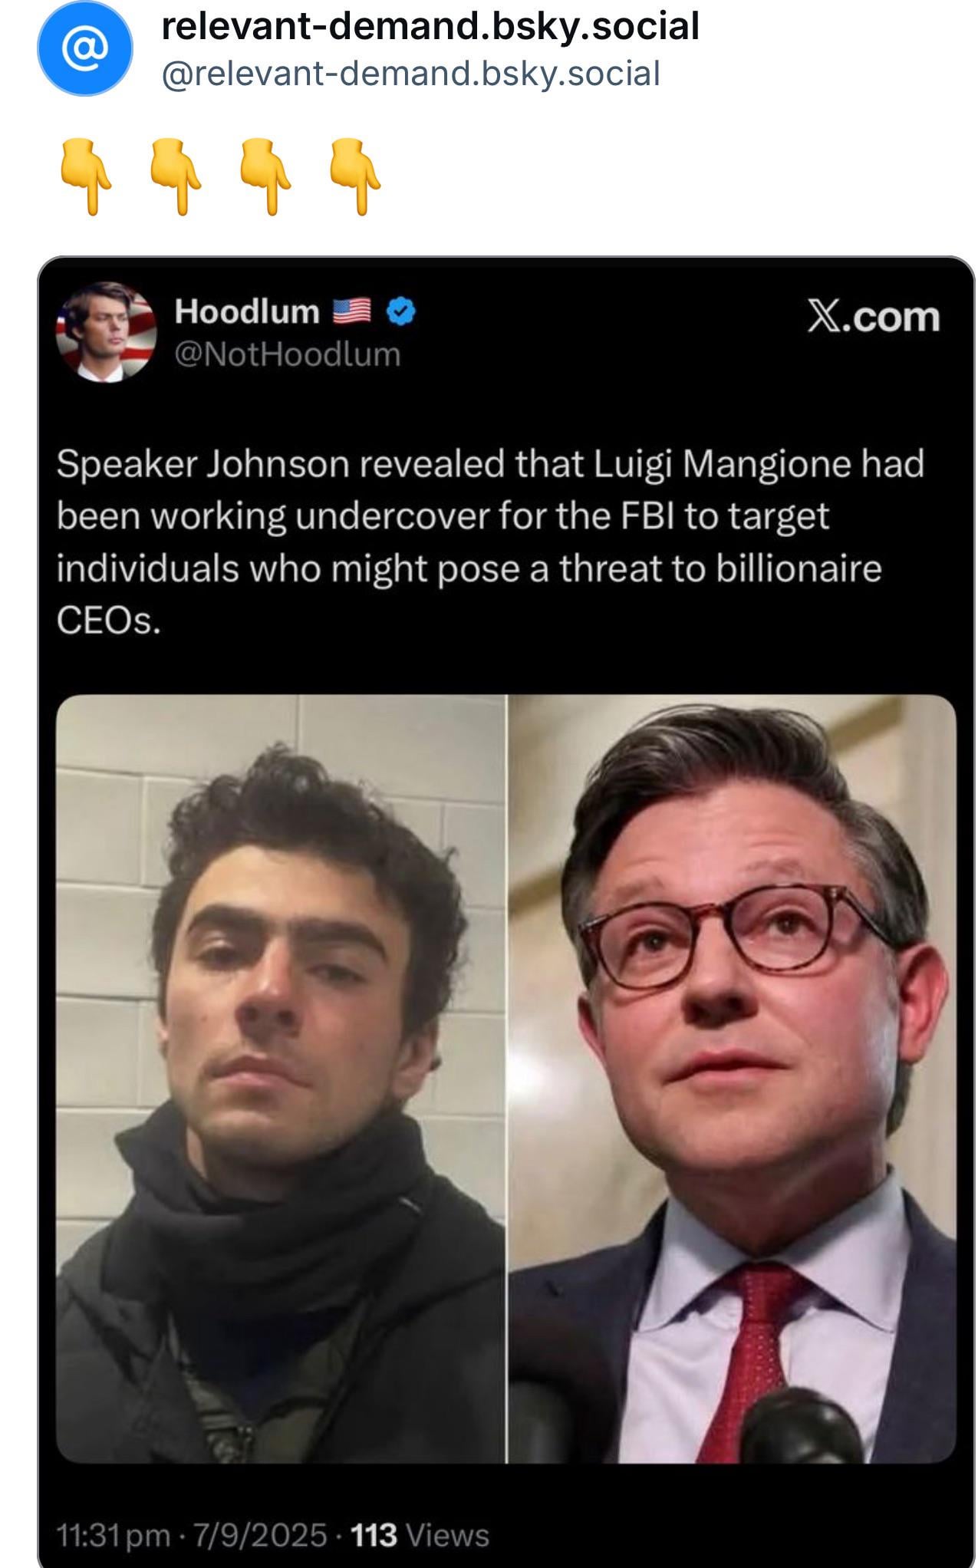This screenshot has width=978, height=1568.
Task: Open the right photo of man in glasses
Action: 733,1079
